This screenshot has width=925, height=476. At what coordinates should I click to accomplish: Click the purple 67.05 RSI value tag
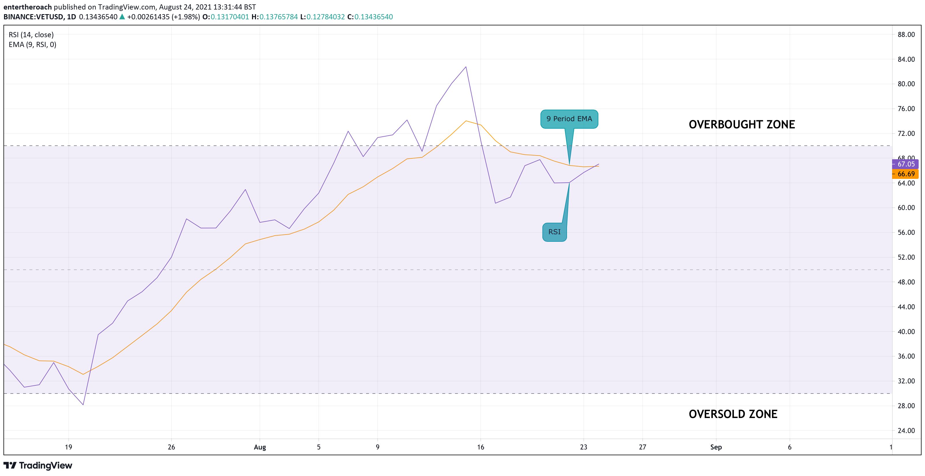905,164
